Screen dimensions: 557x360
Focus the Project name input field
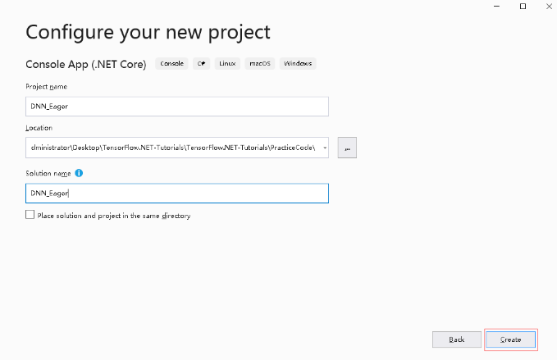[177, 107]
